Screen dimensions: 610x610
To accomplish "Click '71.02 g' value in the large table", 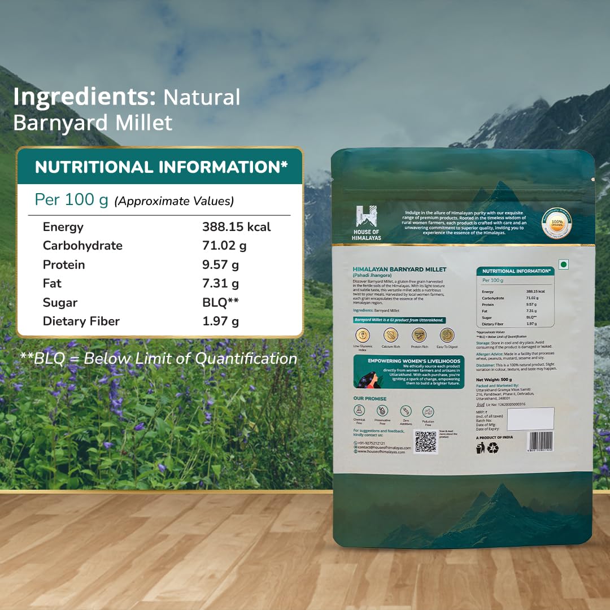I will 224,246.
